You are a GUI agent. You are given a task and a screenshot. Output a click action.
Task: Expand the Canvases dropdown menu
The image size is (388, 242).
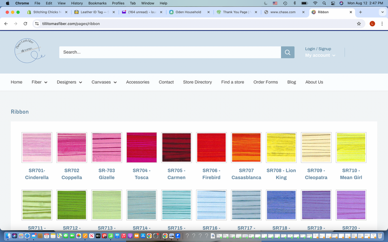[104, 82]
